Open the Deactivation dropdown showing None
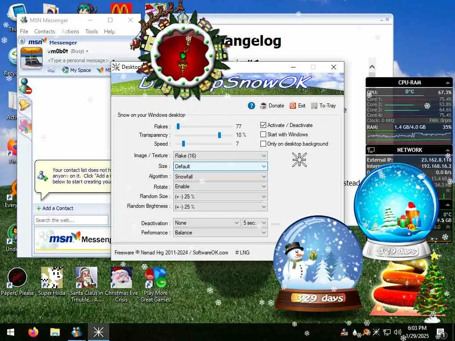This screenshot has height=341, width=455. click(x=207, y=223)
